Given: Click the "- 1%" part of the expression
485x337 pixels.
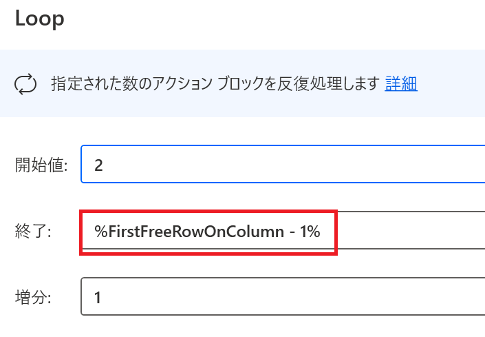Looking at the screenshot, I should [x=305, y=232].
